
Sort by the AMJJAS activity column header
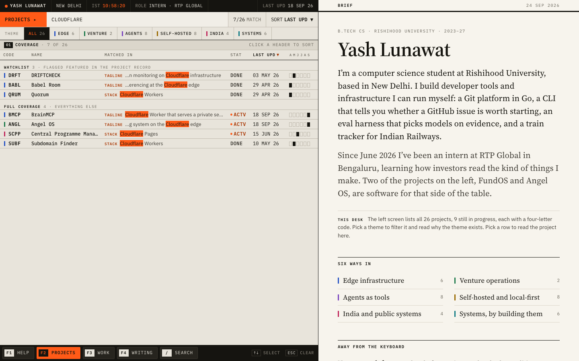(300, 55)
